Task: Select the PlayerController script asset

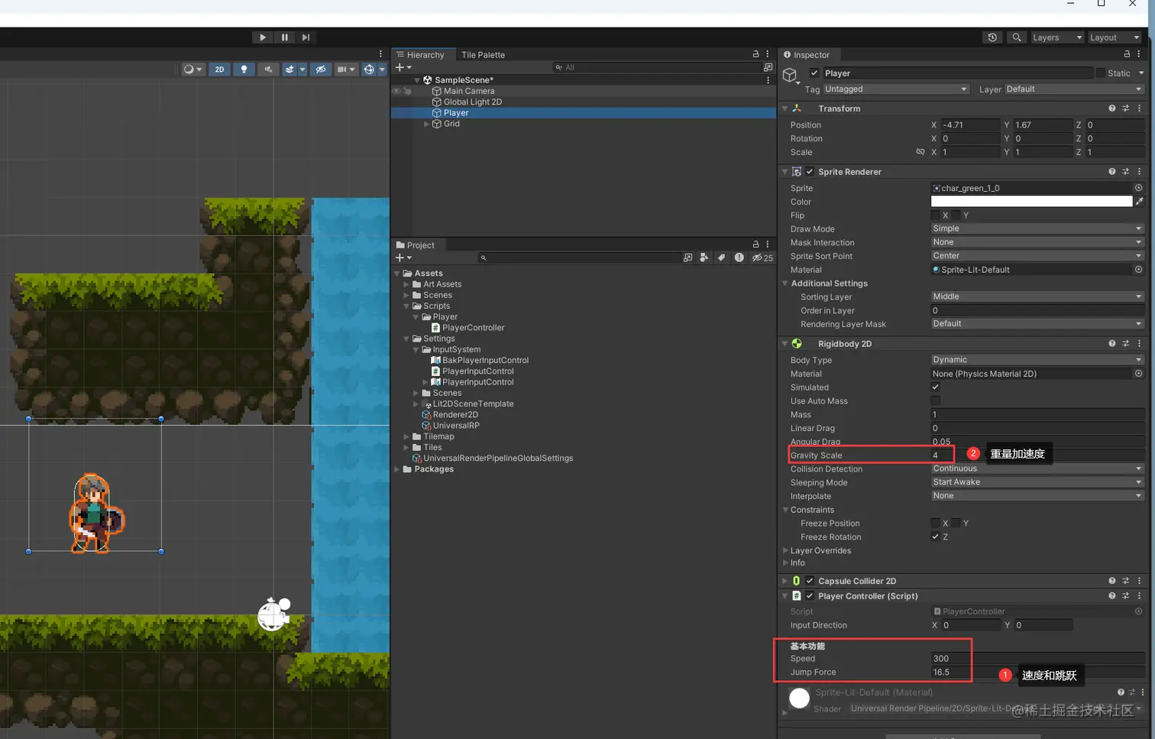Action: [x=473, y=328]
